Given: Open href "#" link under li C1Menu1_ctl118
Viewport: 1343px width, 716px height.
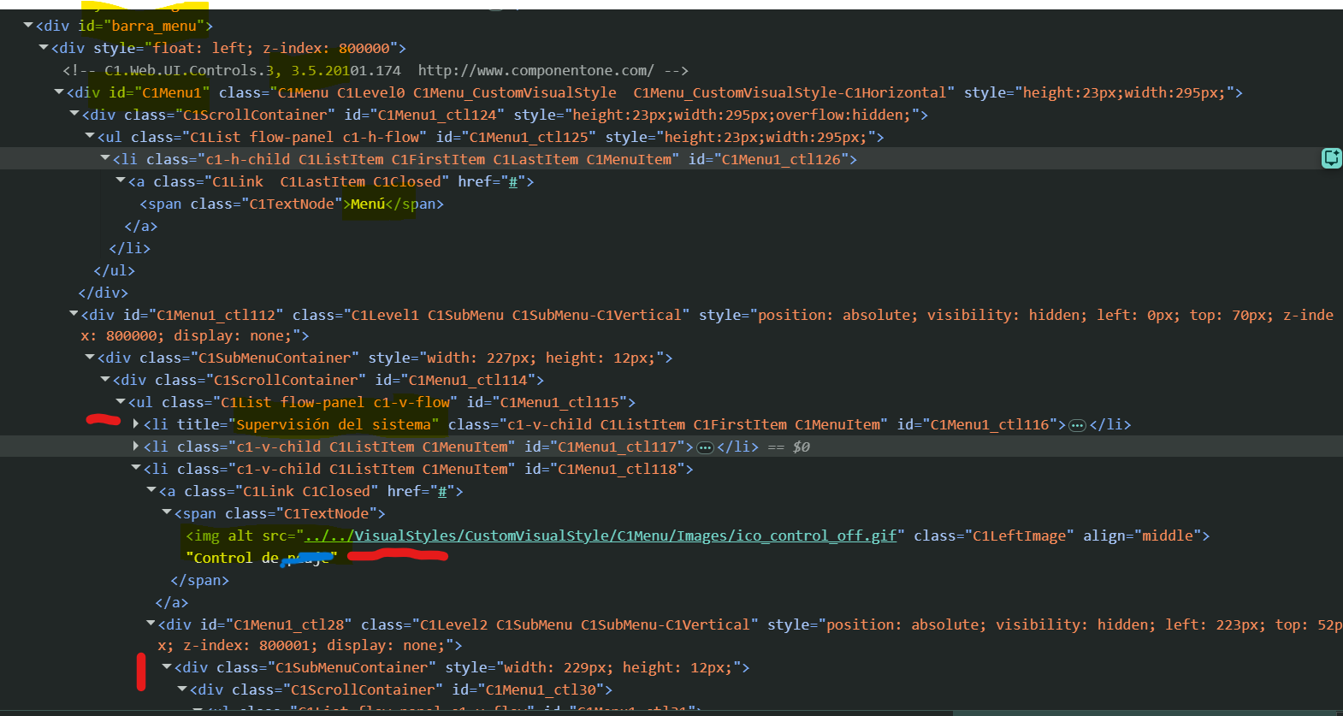Looking at the screenshot, I should (442, 491).
